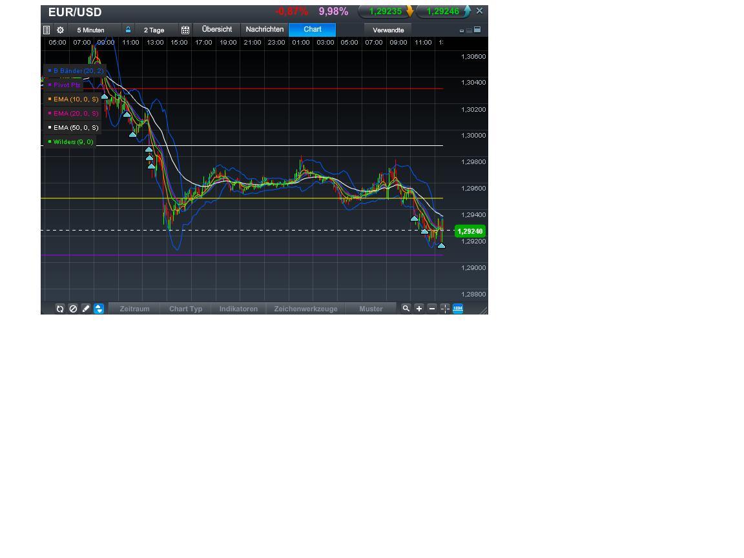The height and width of the screenshot is (558, 744).
Task: Close the EUR/USD chart panel
Action: pos(480,10)
